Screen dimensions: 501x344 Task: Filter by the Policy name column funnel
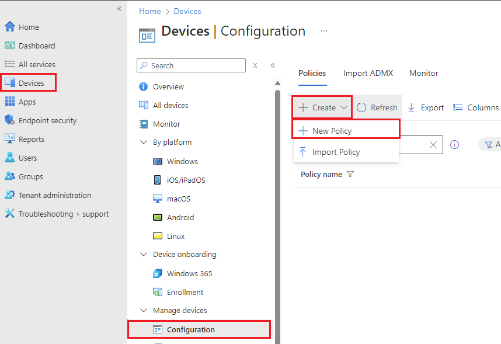pos(350,174)
